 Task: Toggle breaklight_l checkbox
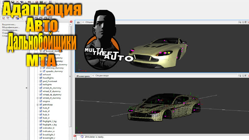click(x=41, y=135)
